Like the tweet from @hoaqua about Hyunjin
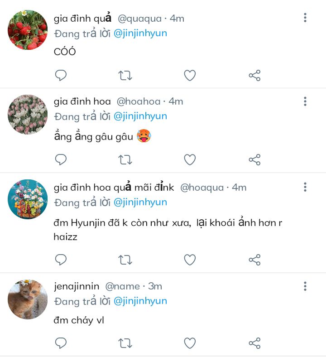326x357 pixels. (x=190, y=260)
